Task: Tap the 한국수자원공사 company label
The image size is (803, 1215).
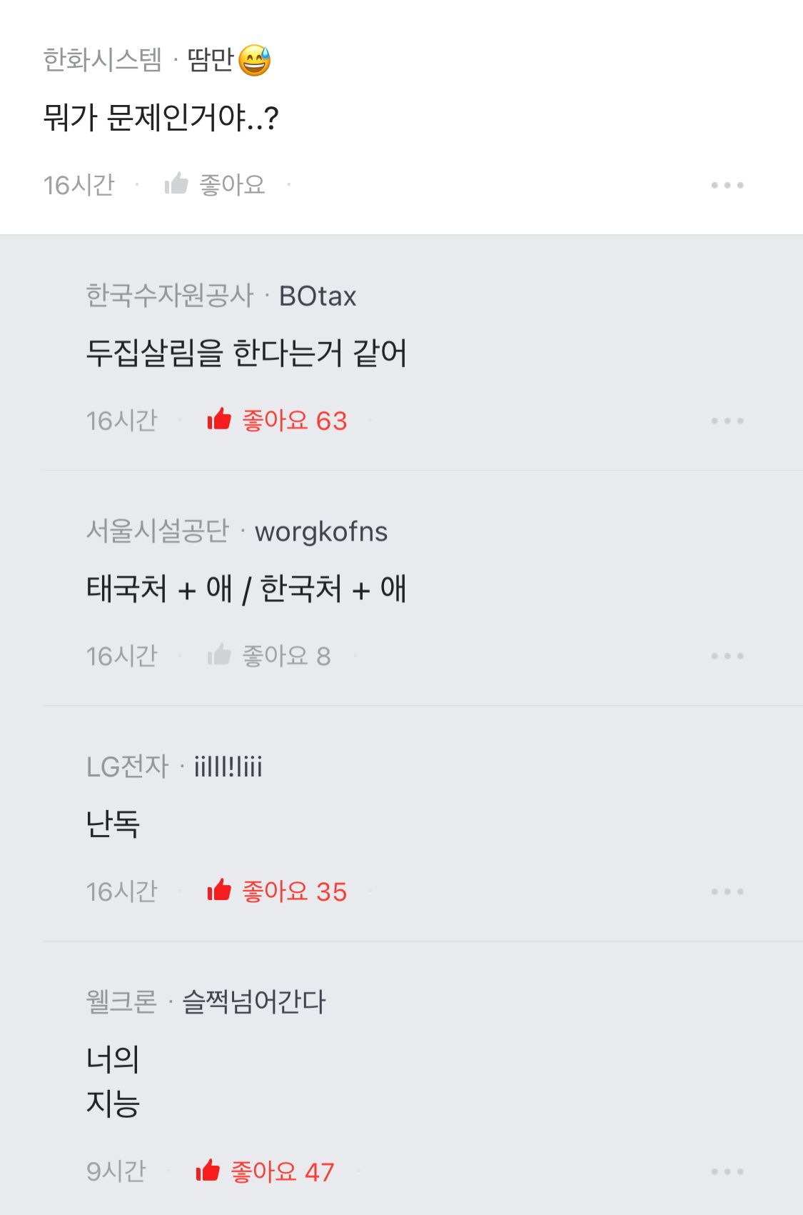Action: pyautogui.click(x=169, y=296)
